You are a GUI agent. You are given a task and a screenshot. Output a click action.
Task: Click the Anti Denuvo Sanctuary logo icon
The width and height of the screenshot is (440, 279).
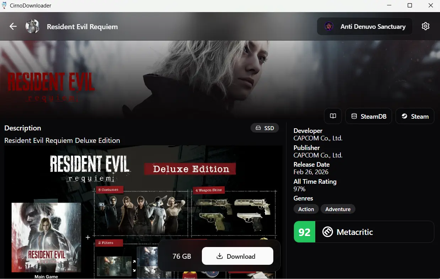coord(329,26)
